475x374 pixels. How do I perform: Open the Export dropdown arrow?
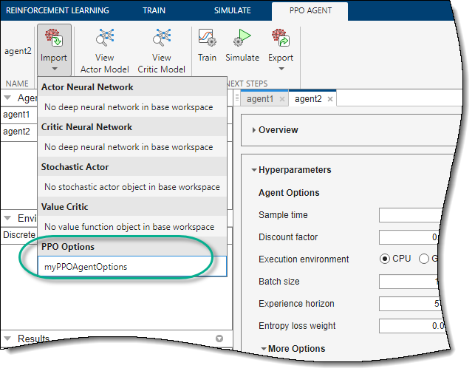[281, 69]
